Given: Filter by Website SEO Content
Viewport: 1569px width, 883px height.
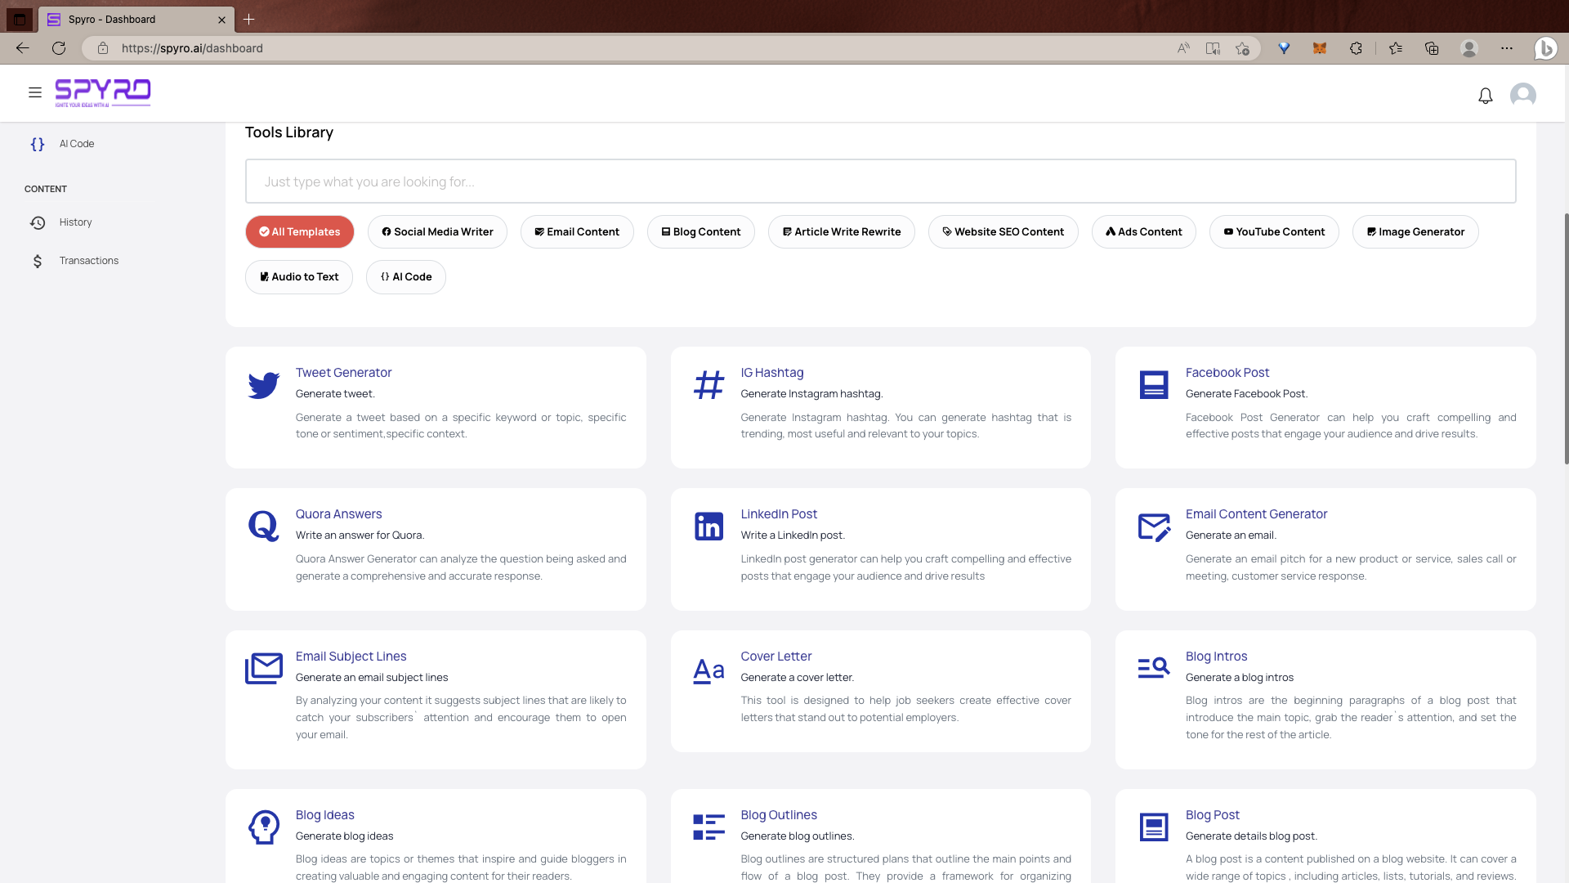Looking at the screenshot, I should (1004, 232).
